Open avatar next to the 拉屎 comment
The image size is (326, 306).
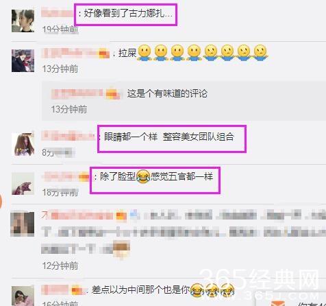(x=23, y=60)
